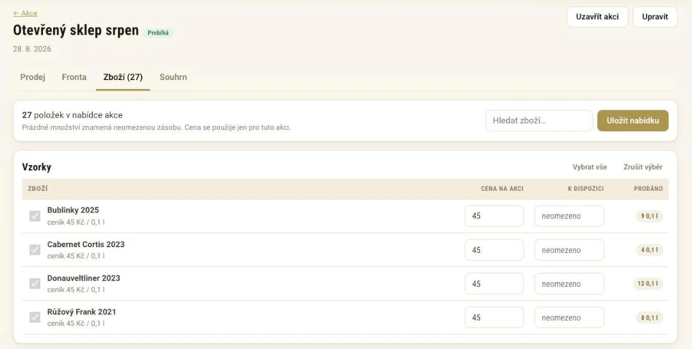Image resolution: width=692 pixels, height=349 pixels.
Task: Toggle the Růžový Frank 2021 checkbox
Action: click(x=35, y=317)
